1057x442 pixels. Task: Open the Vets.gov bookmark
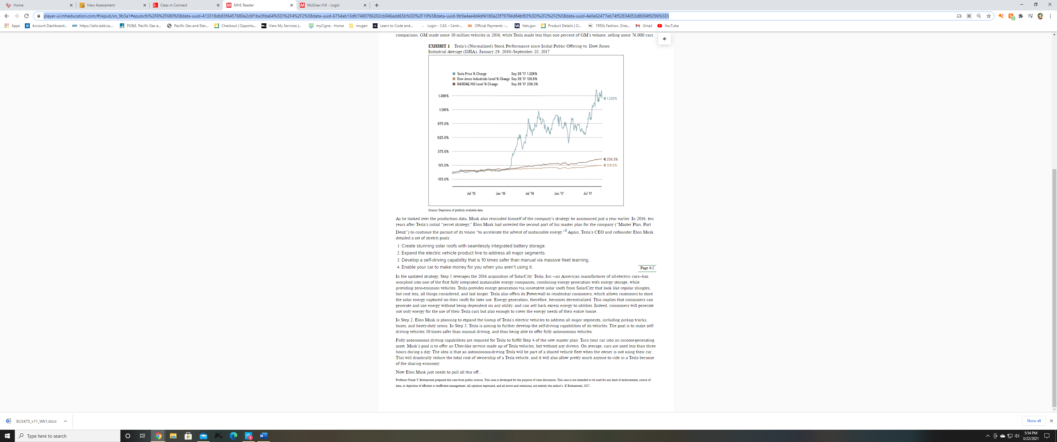[x=525, y=26]
